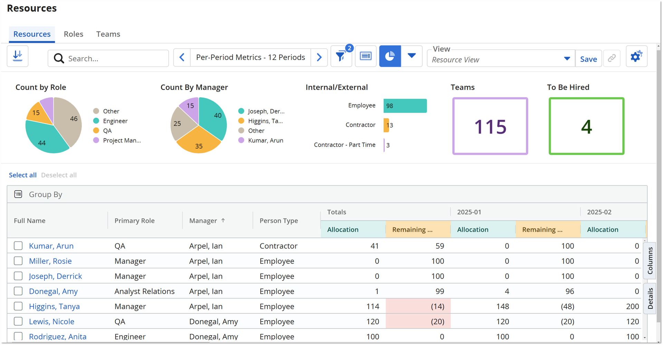This screenshot has height=345, width=663.
Task: Click the Engineer teal legend swatch
Action: [x=96, y=121]
